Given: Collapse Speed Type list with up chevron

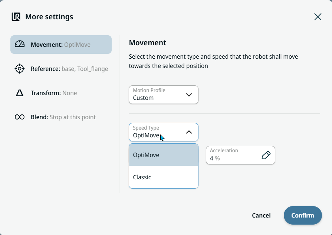Looking at the screenshot, I should [189, 132].
